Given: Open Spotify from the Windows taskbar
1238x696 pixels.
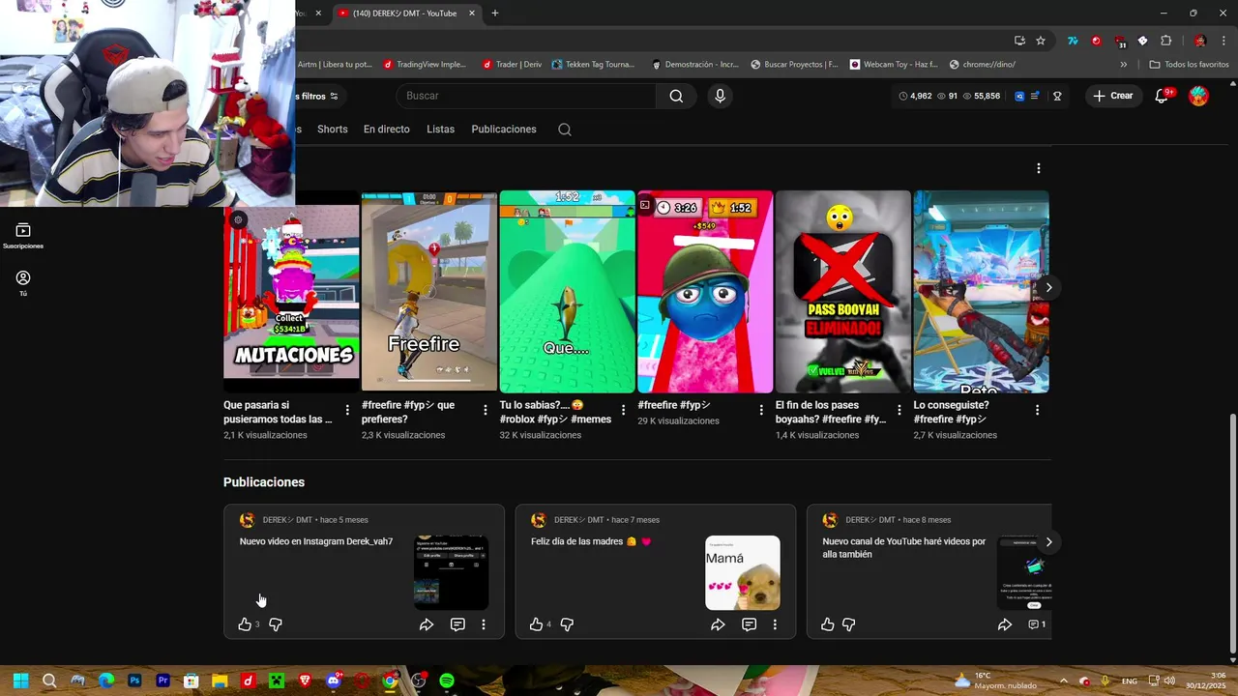Looking at the screenshot, I should (x=447, y=681).
